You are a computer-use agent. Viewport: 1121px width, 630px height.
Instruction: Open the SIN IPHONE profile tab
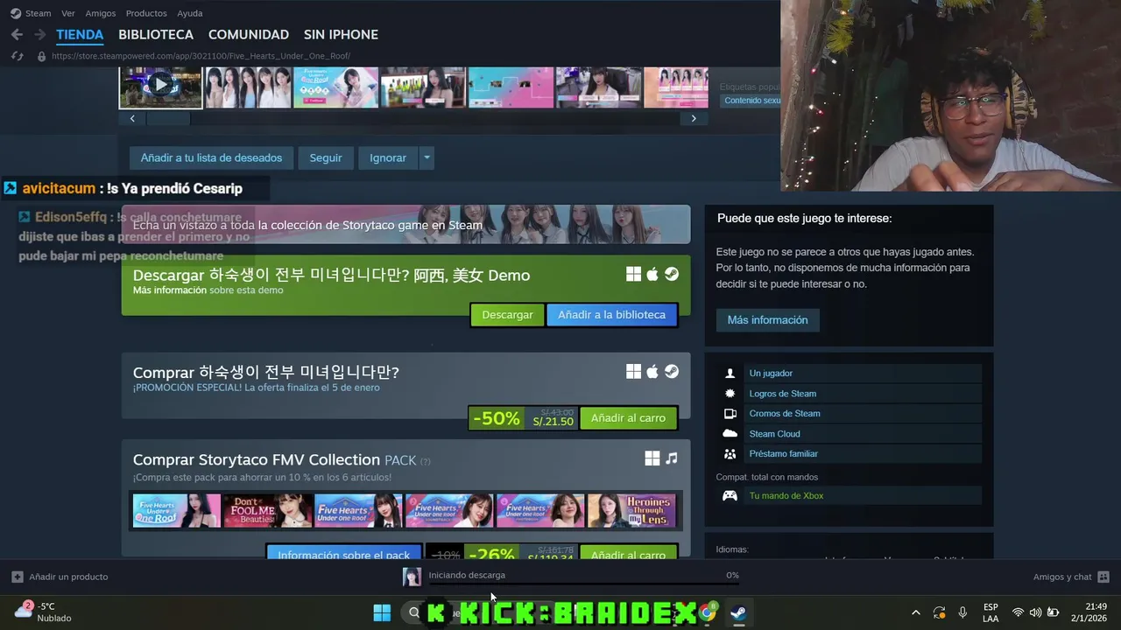pyautogui.click(x=341, y=34)
